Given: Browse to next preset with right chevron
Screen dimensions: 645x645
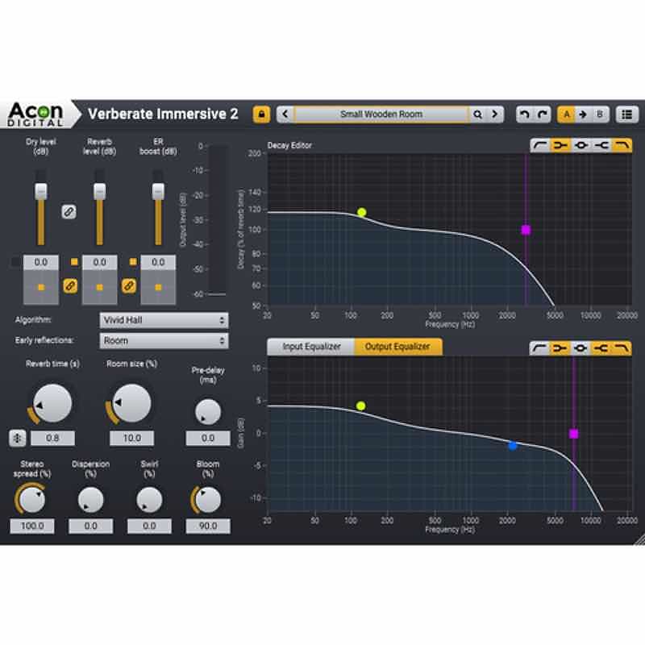Looking at the screenshot, I should point(494,114).
